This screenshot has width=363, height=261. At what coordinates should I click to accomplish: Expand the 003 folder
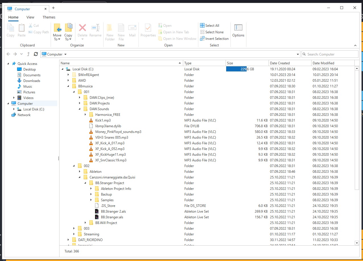[73, 228]
